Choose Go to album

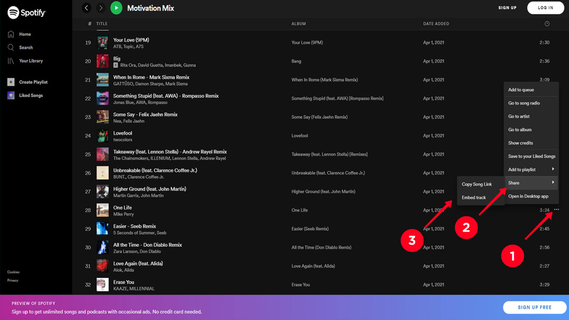tap(531, 130)
